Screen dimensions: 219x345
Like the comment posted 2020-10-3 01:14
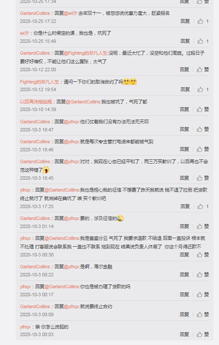pos(203,226)
